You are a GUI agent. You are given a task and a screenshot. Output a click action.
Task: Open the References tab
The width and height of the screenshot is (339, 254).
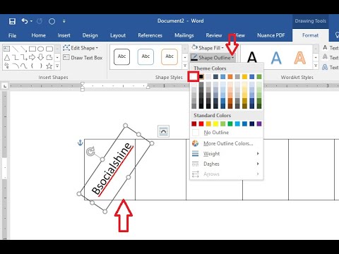point(150,35)
